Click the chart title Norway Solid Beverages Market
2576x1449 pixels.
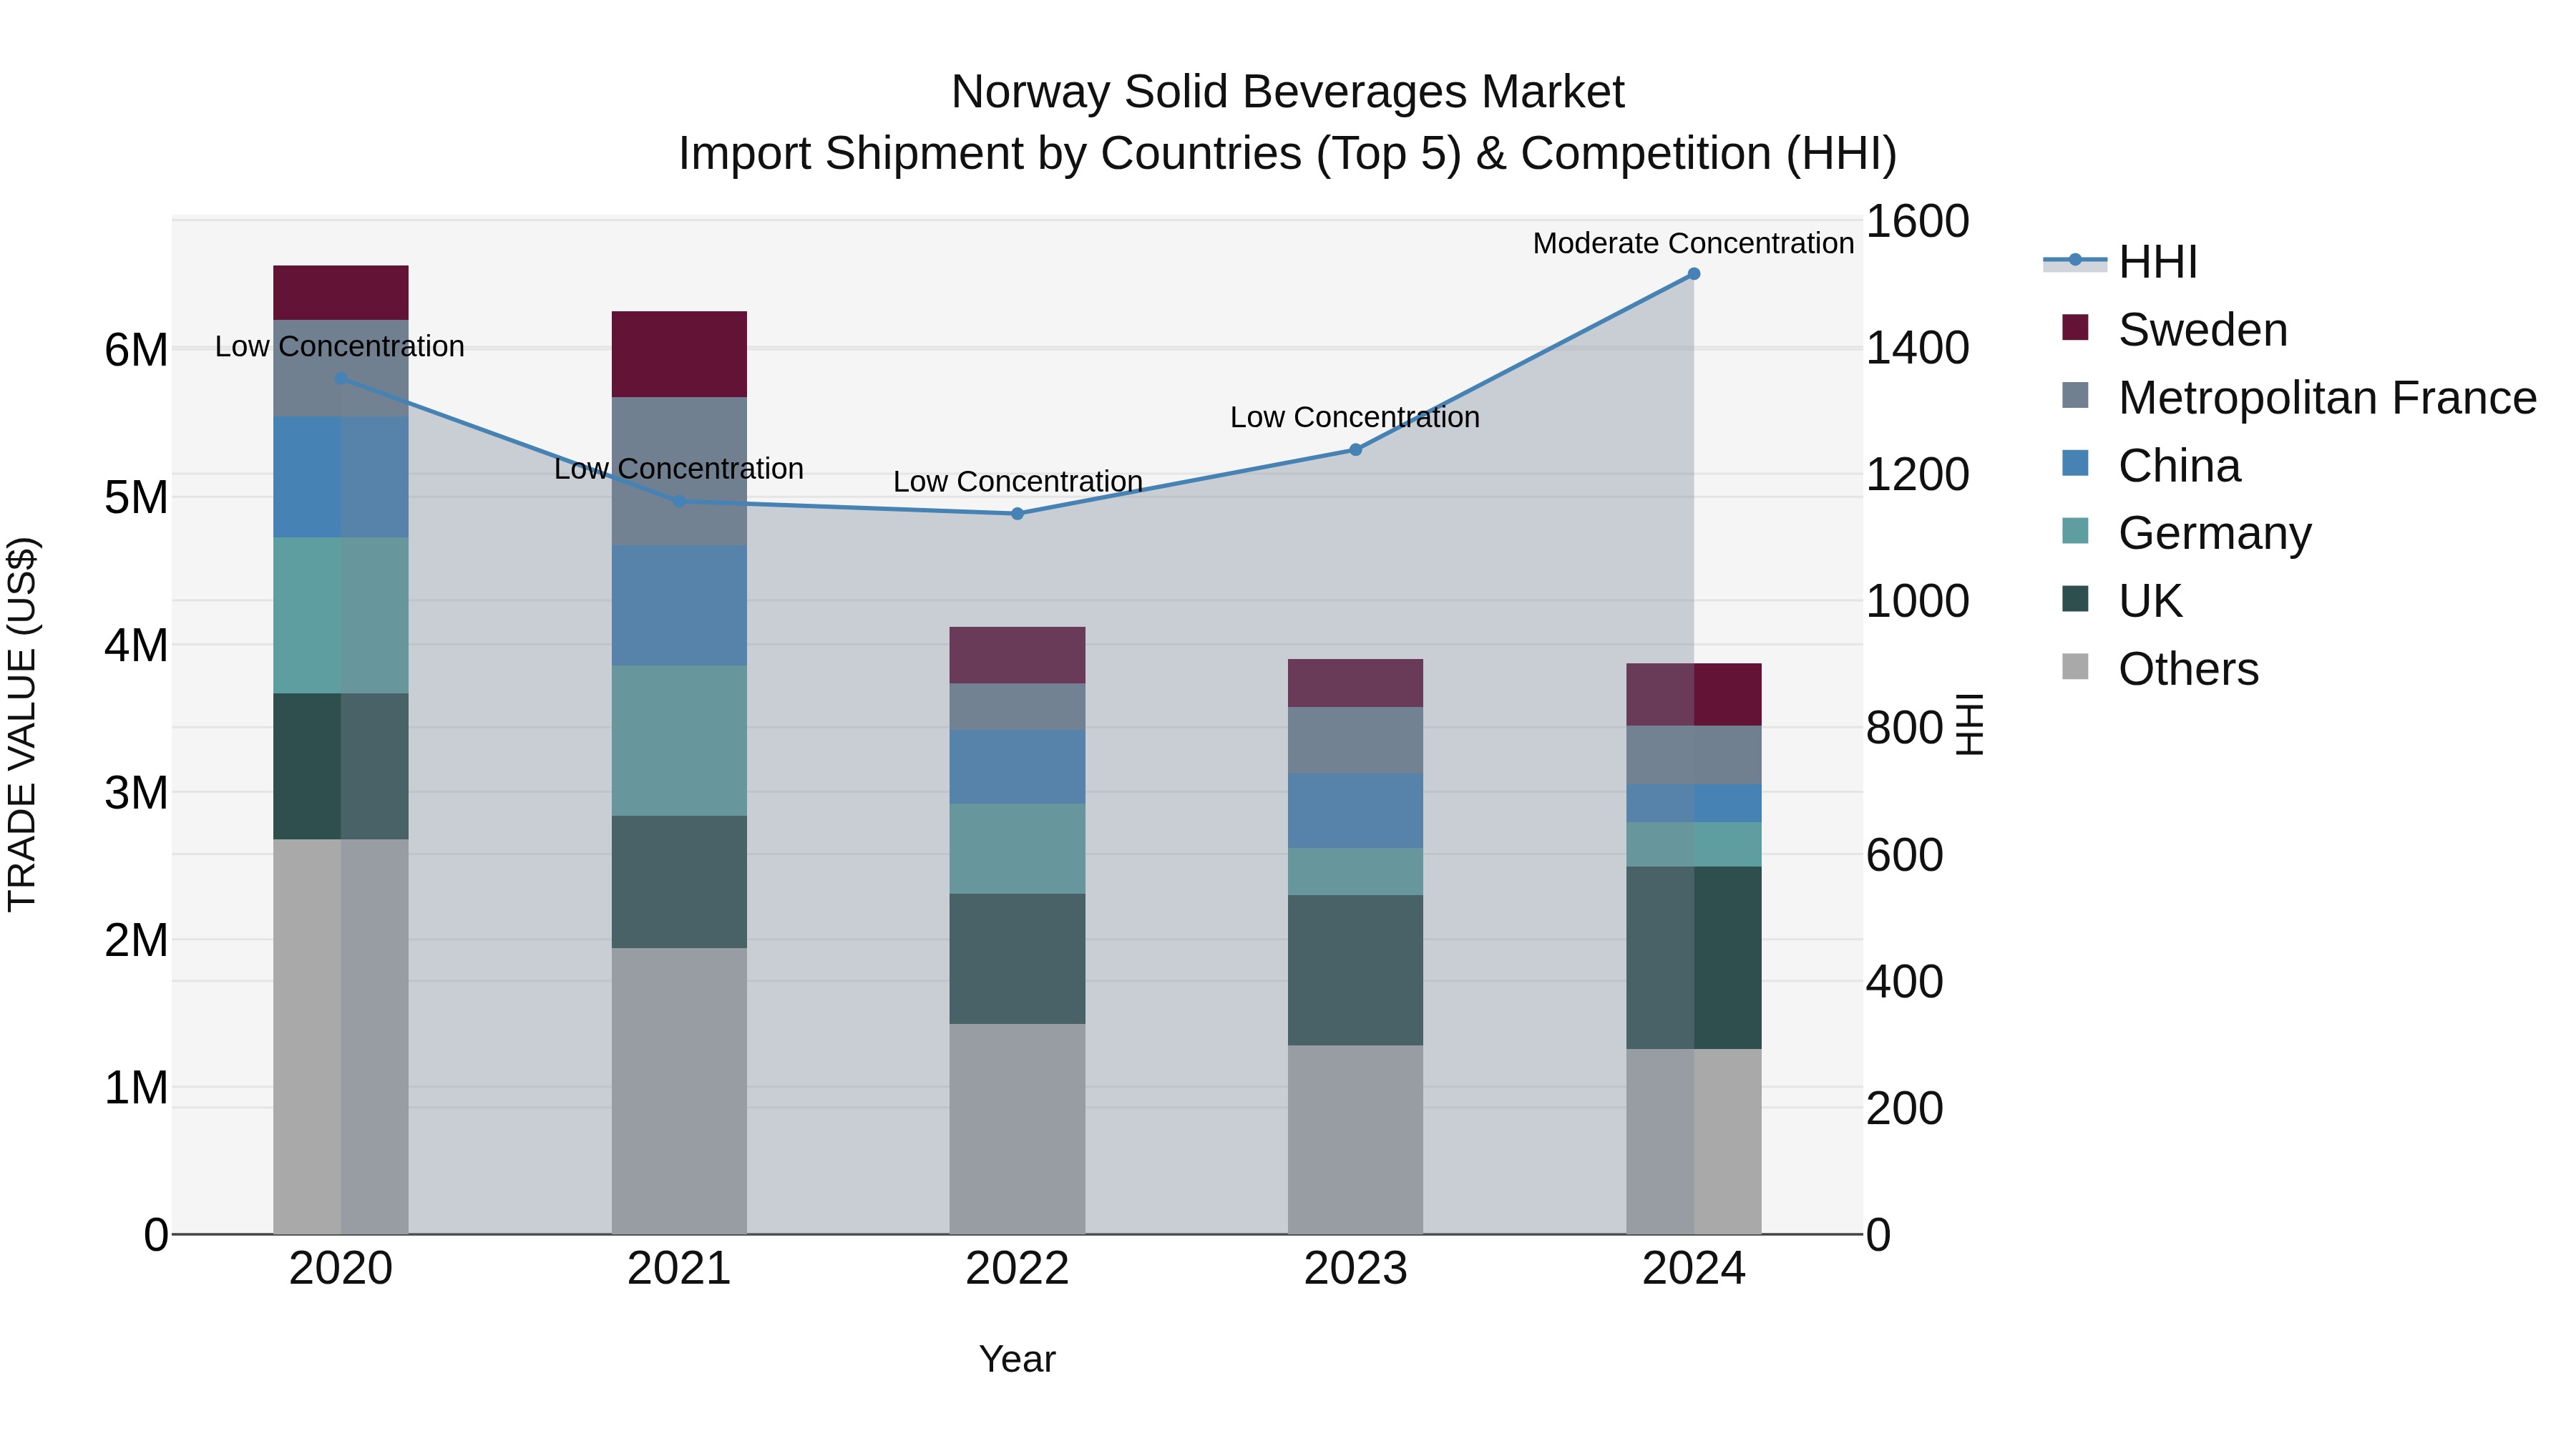coord(1288,92)
